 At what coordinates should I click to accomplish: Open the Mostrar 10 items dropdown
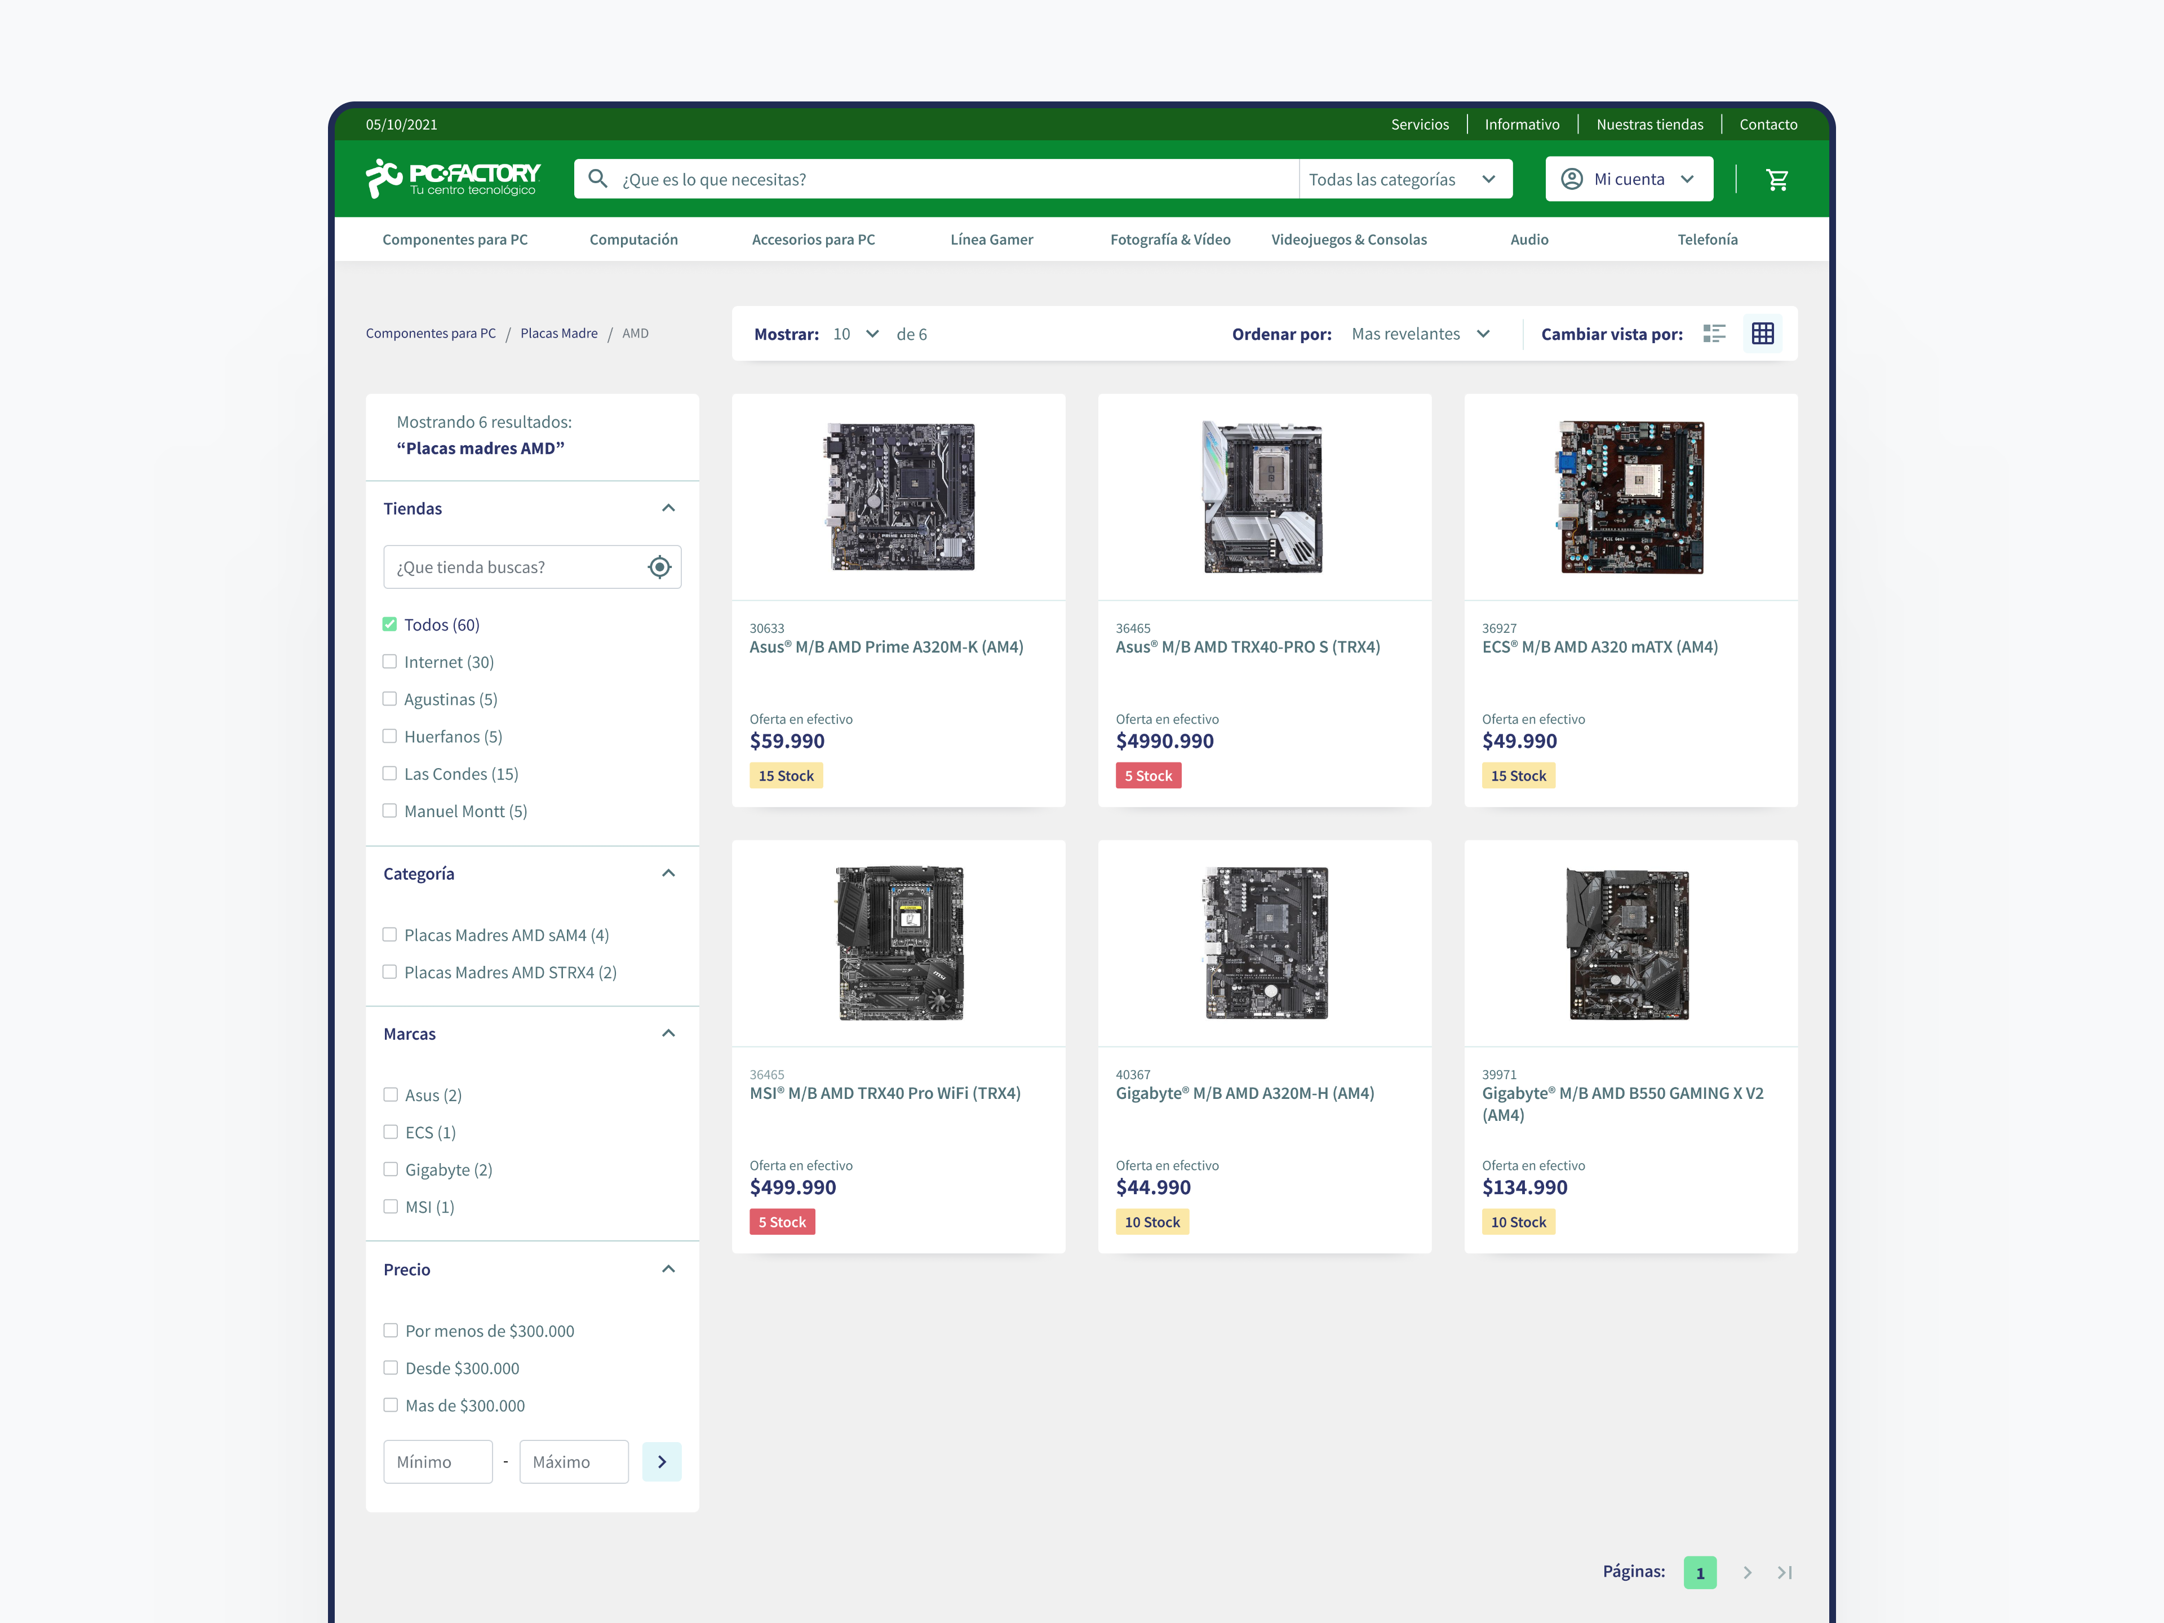pyautogui.click(x=856, y=334)
